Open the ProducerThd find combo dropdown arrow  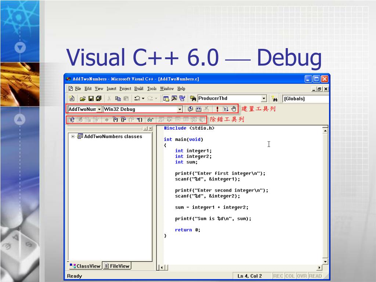pos(264,98)
